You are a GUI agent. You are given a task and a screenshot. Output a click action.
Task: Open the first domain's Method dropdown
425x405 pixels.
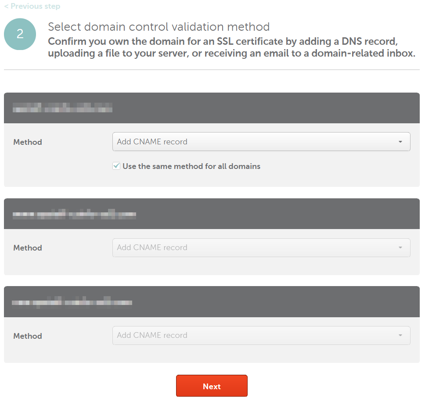point(261,142)
